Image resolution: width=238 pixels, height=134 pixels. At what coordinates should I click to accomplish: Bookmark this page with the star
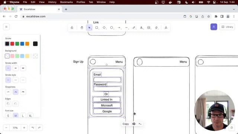click(x=209, y=16)
